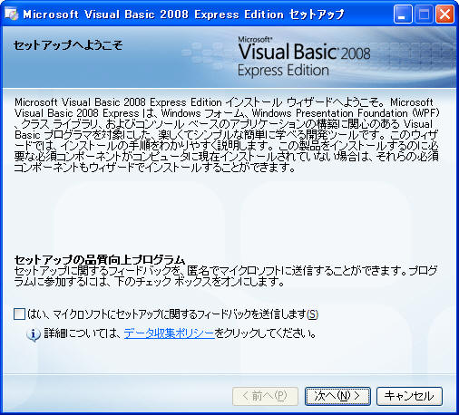Screen dimensions: 459x415
Task: Click the setup installer icon in title bar
Action: point(12,14)
